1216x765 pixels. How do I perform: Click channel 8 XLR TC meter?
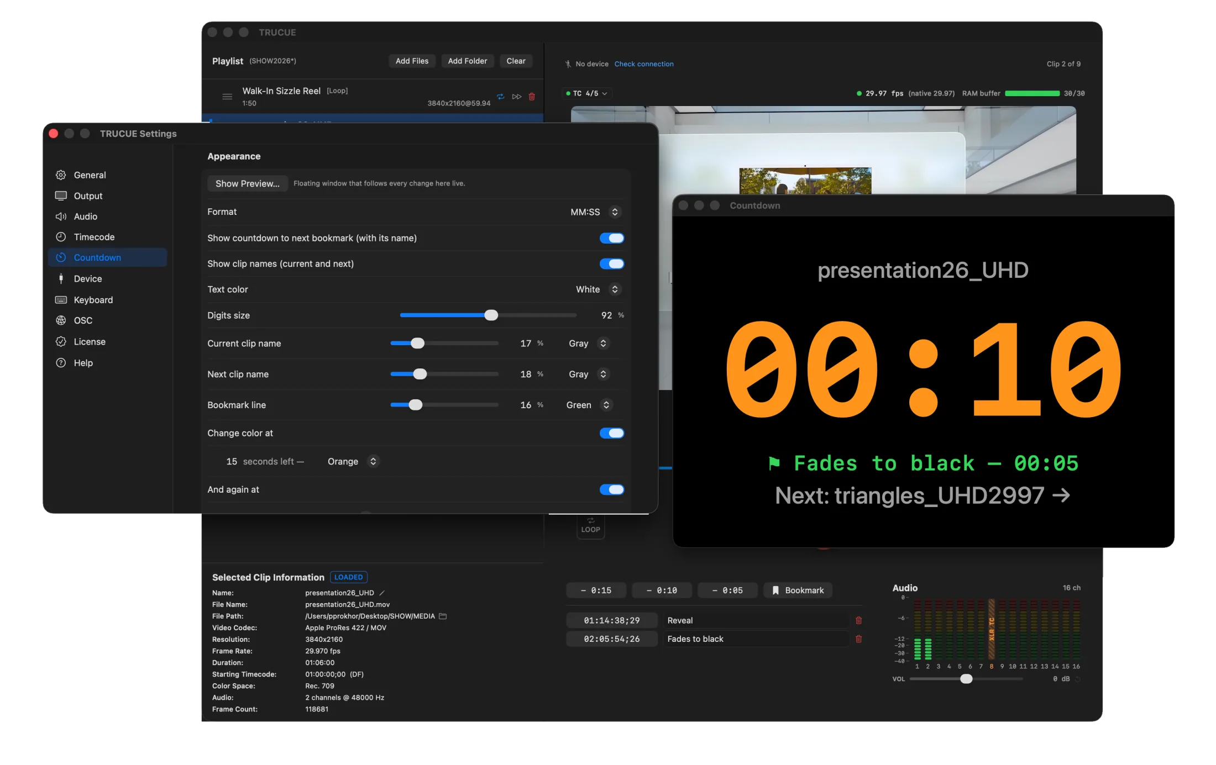point(992,630)
